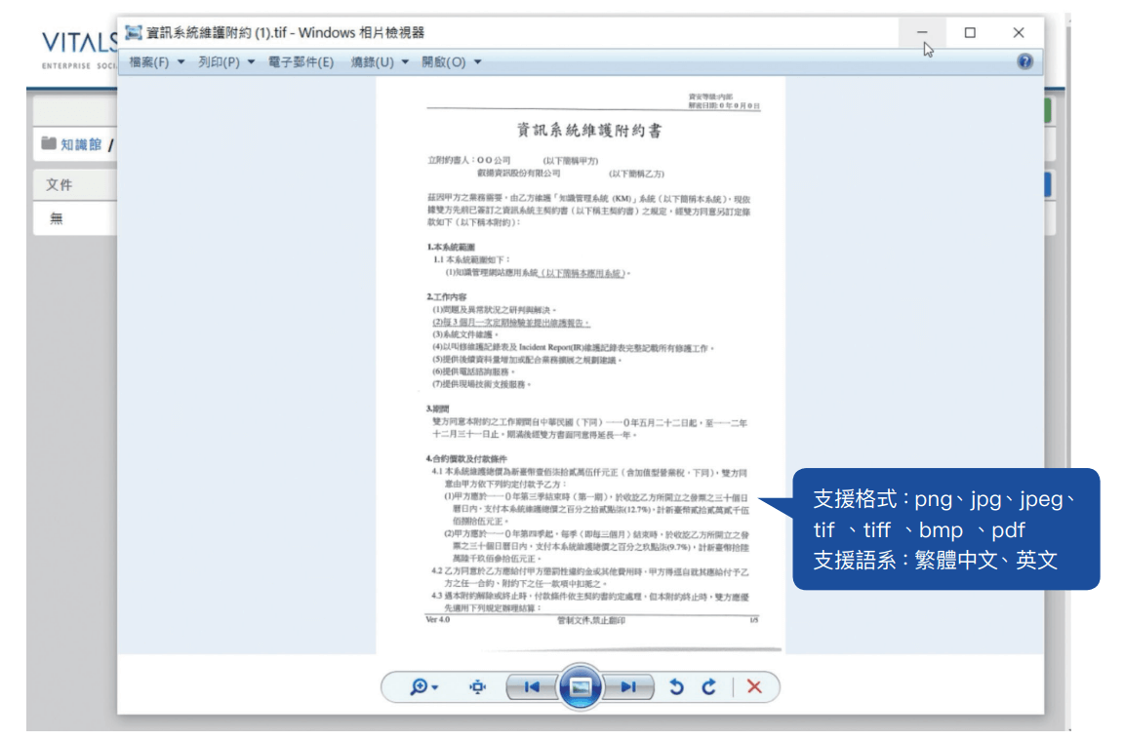
Task: Expand the 燒錄(U) dropdown
Action: [x=380, y=62]
